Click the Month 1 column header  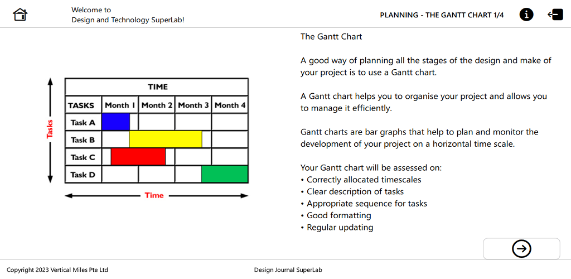(120, 105)
